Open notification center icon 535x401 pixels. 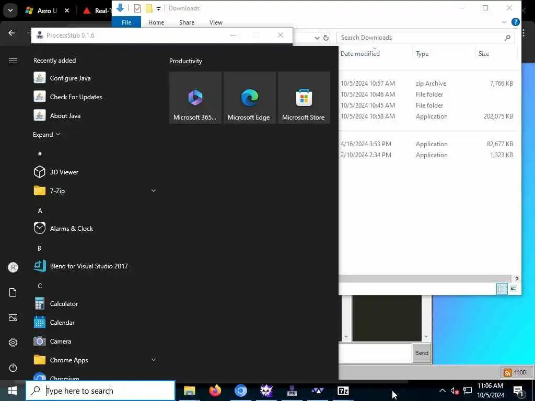pos(519,391)
